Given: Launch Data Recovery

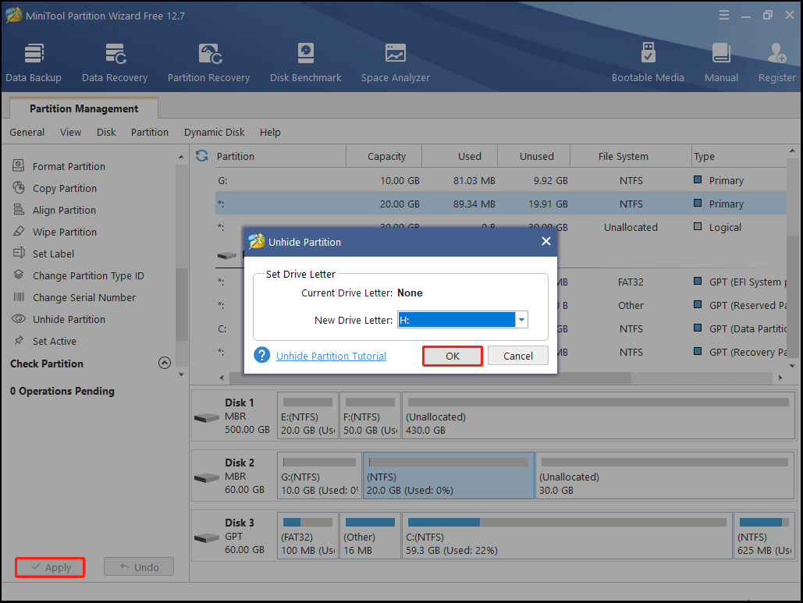Looking at the screenshot, I should click(115, 62).
